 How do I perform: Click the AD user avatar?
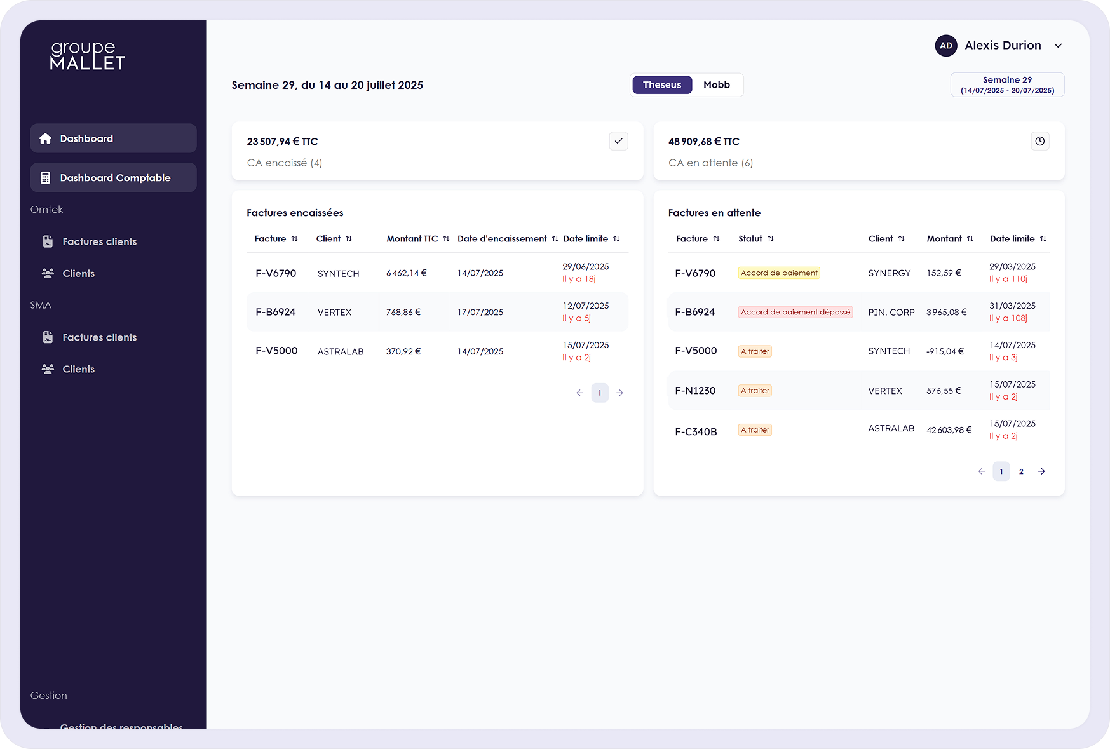point(945,46)
